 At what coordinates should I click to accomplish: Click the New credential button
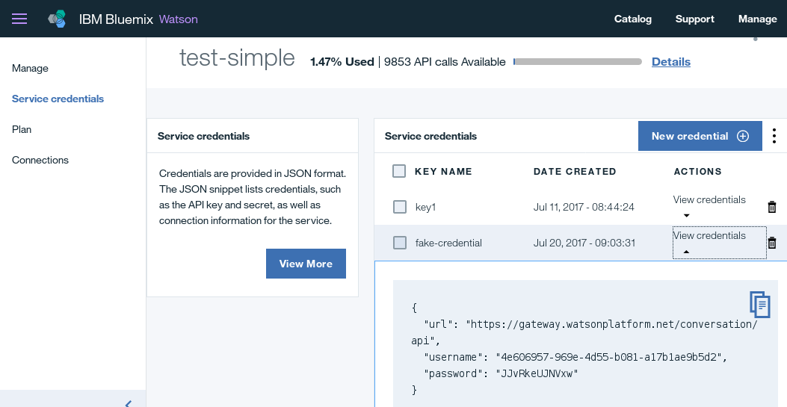point(700,136)
